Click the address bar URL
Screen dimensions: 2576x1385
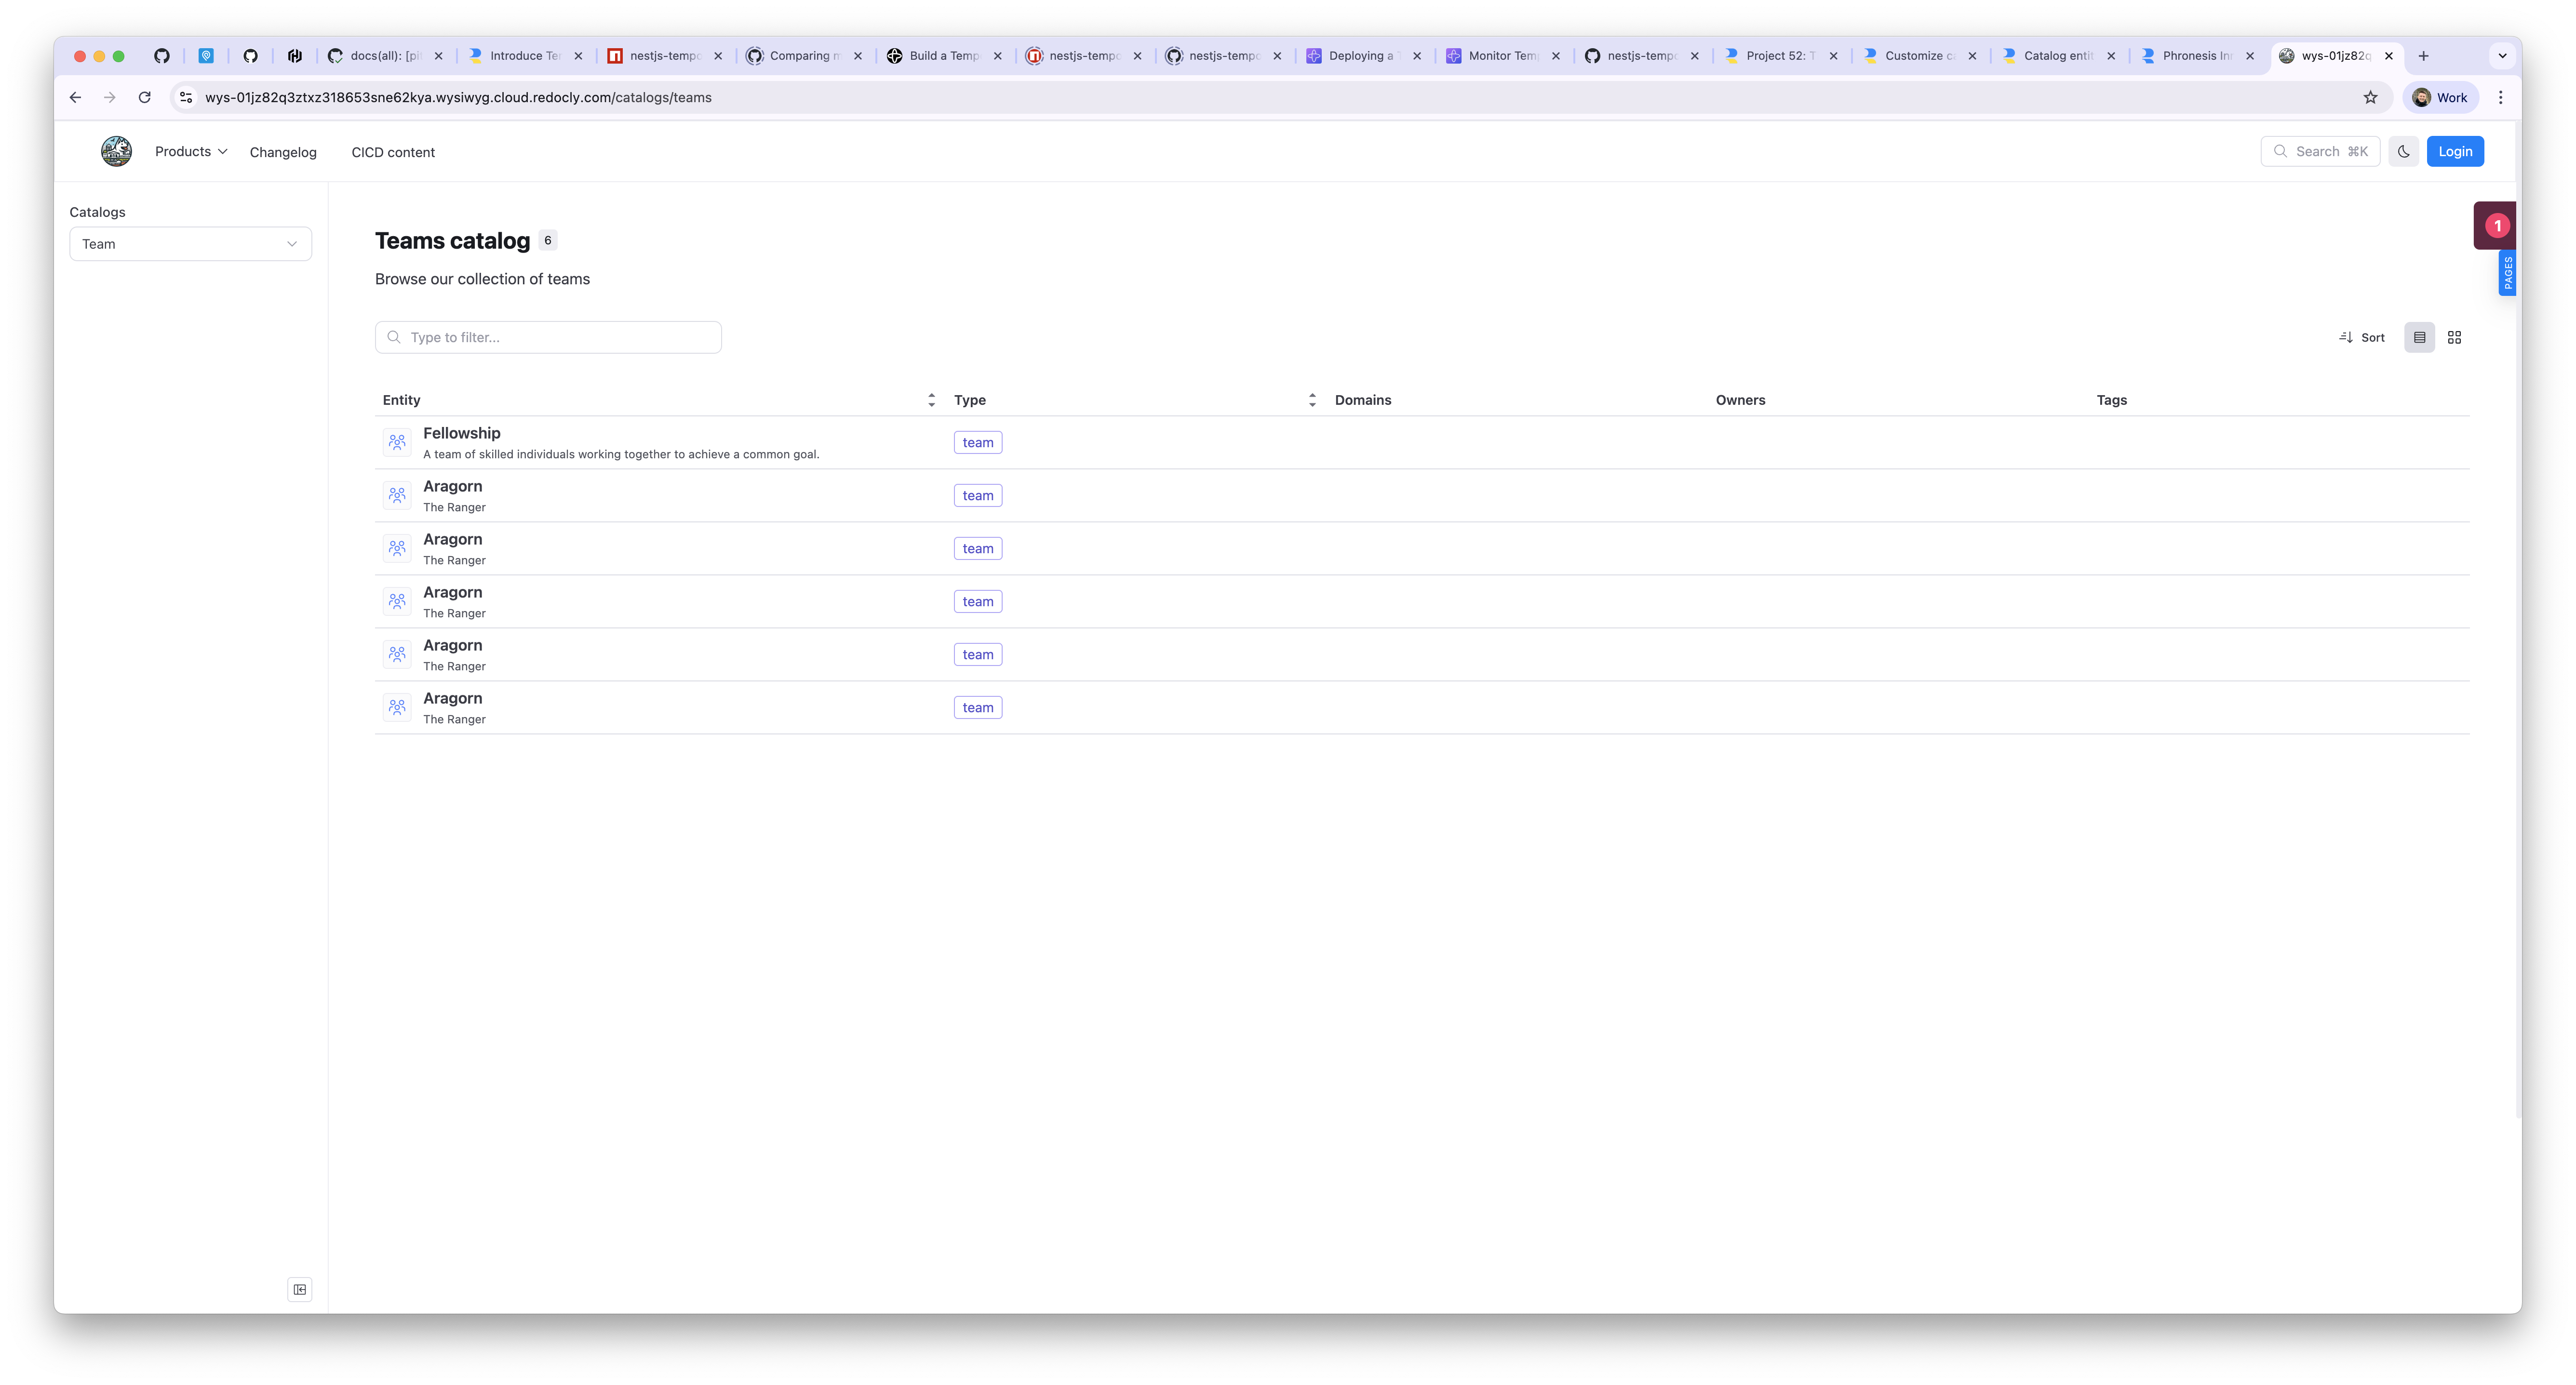click(x=458, y=97)
